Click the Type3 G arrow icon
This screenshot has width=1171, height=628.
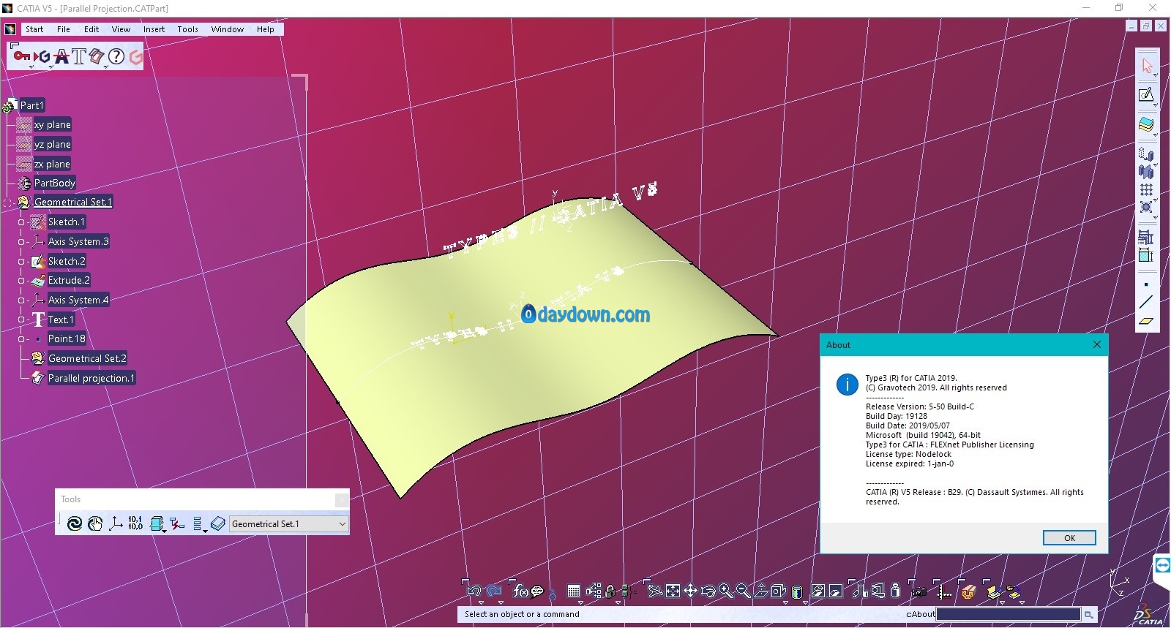point(42,56)
